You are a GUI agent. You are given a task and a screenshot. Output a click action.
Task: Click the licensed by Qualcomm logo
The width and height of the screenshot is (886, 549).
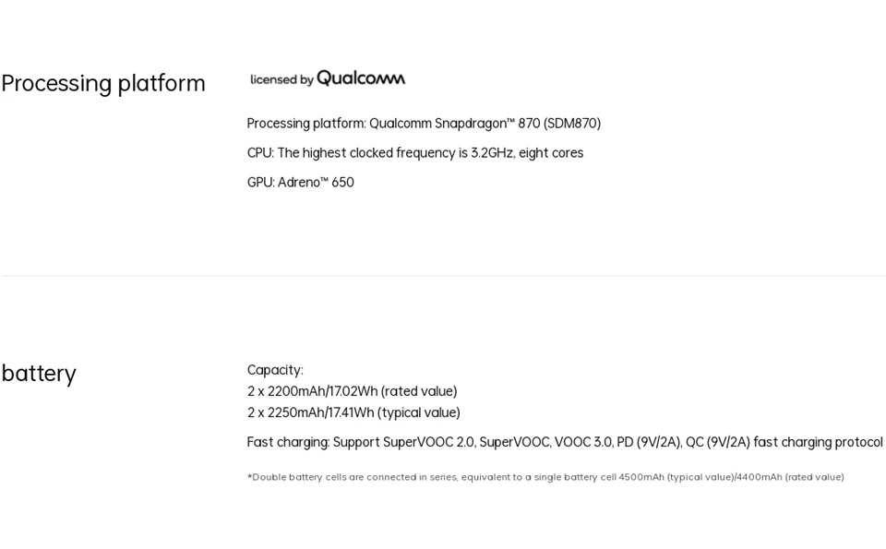click(328, 78)
